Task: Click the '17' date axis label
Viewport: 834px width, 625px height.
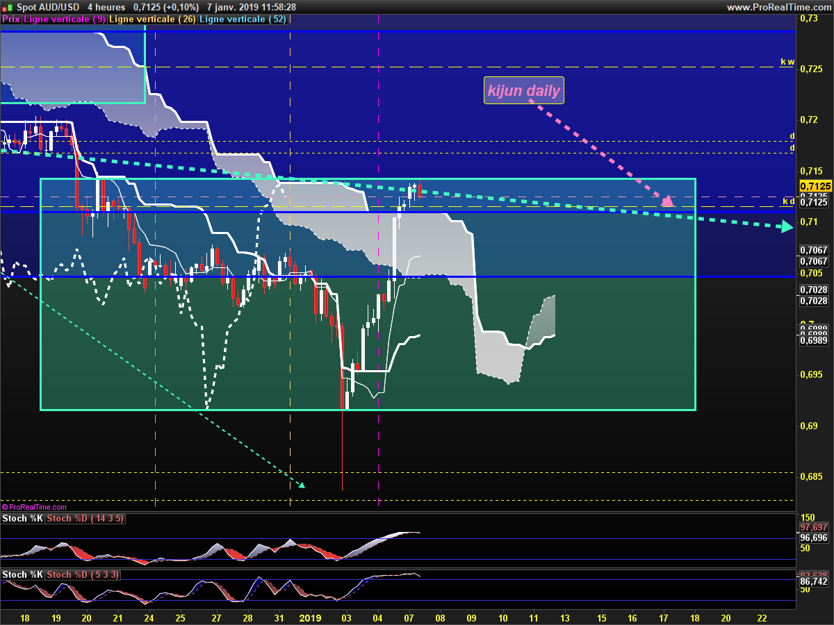Action: (664, 617)
